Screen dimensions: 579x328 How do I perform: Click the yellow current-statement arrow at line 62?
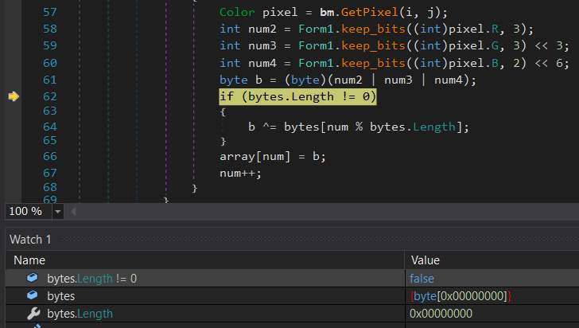click(14, 96)
